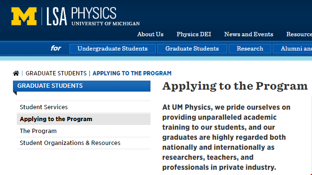Viewport: 312px width, 175px height.
Task: Open the Physics DEI menu
Action: pyautogui.click(x=194, y=34)
